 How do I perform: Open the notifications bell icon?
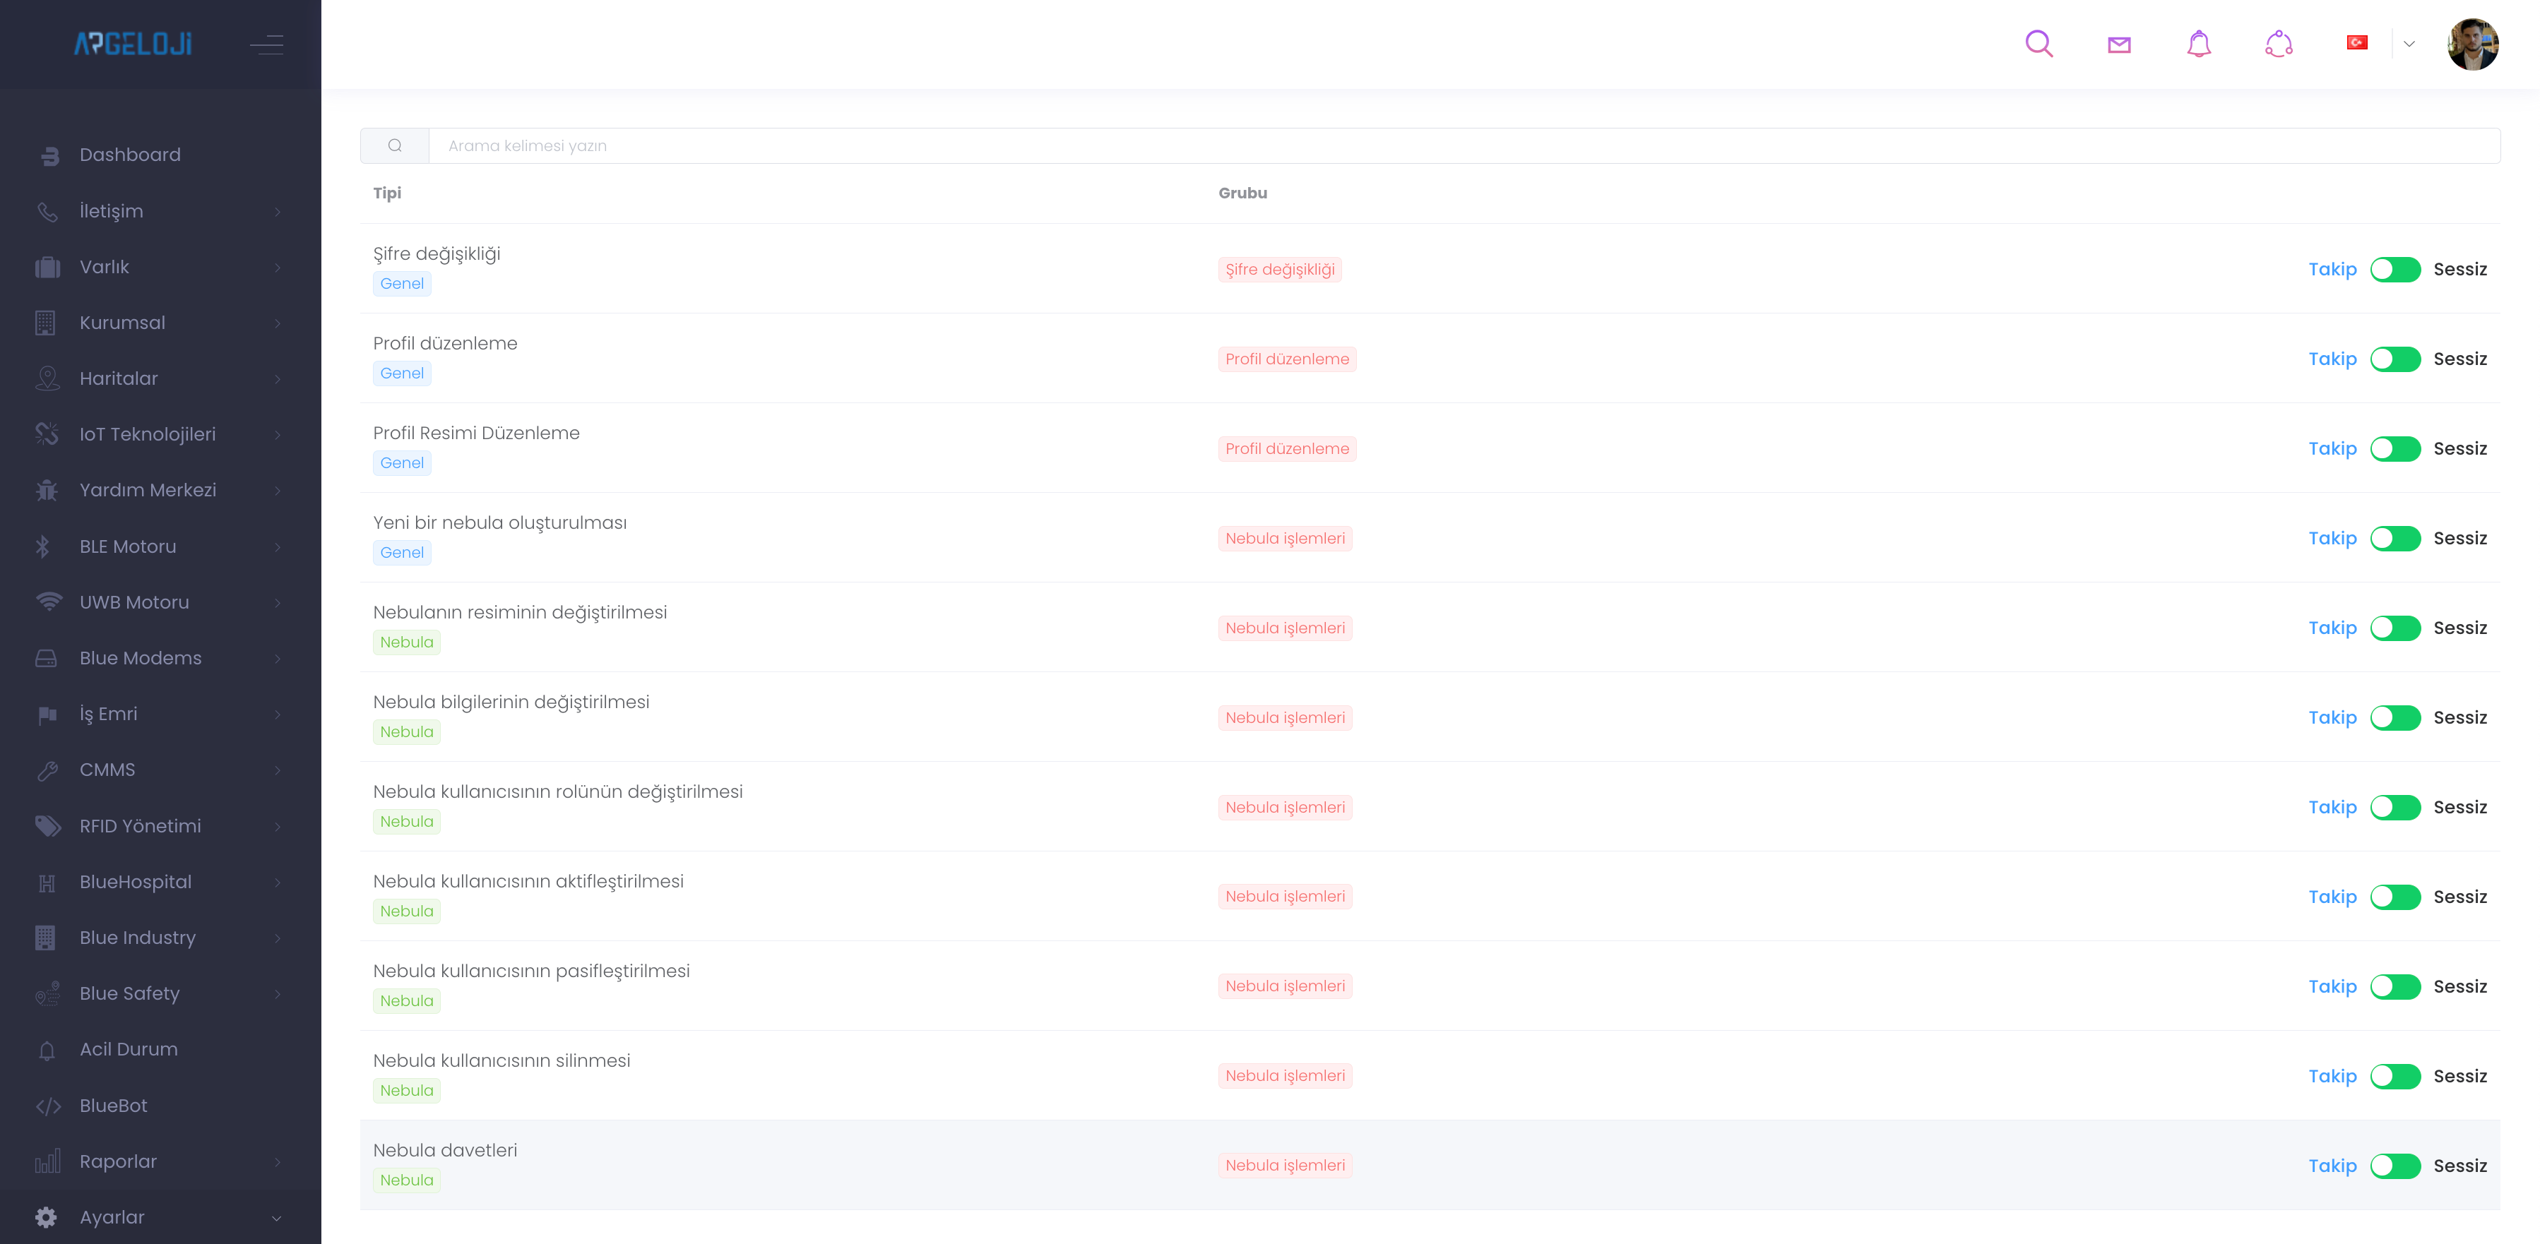click(2198, 43)
